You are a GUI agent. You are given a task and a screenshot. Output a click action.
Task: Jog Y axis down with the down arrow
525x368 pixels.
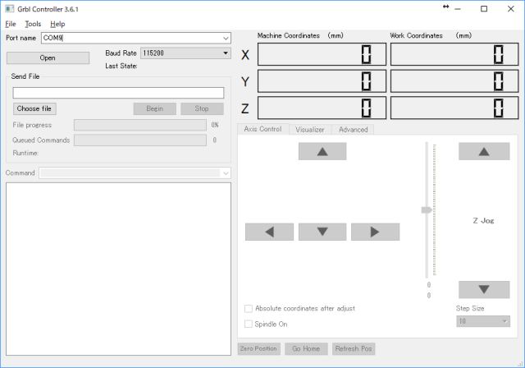[x=322, y=232]
